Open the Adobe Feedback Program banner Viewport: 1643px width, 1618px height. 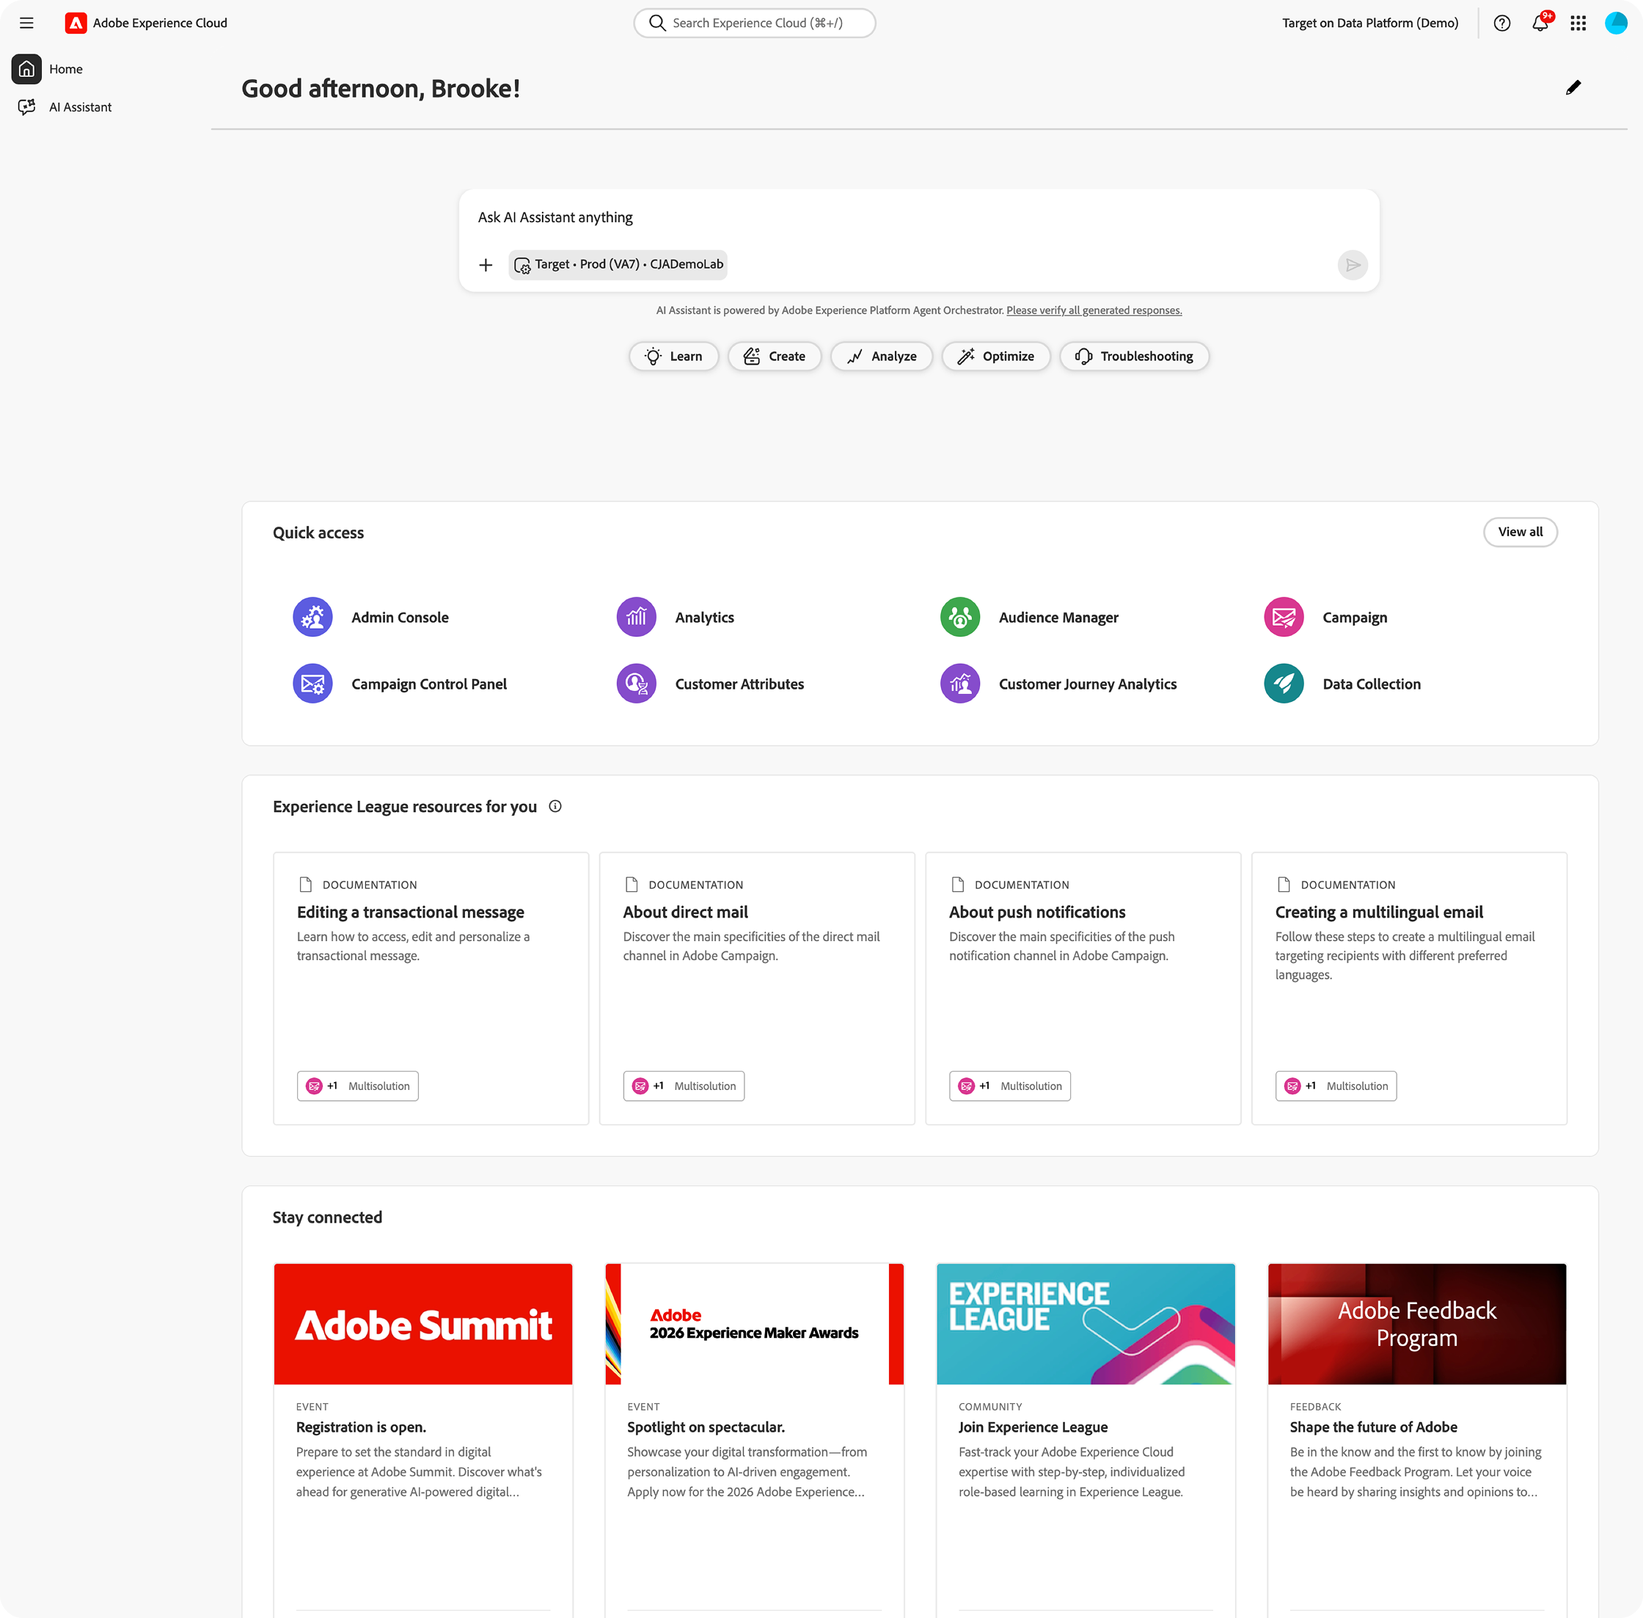(x=1417, y=1324)
